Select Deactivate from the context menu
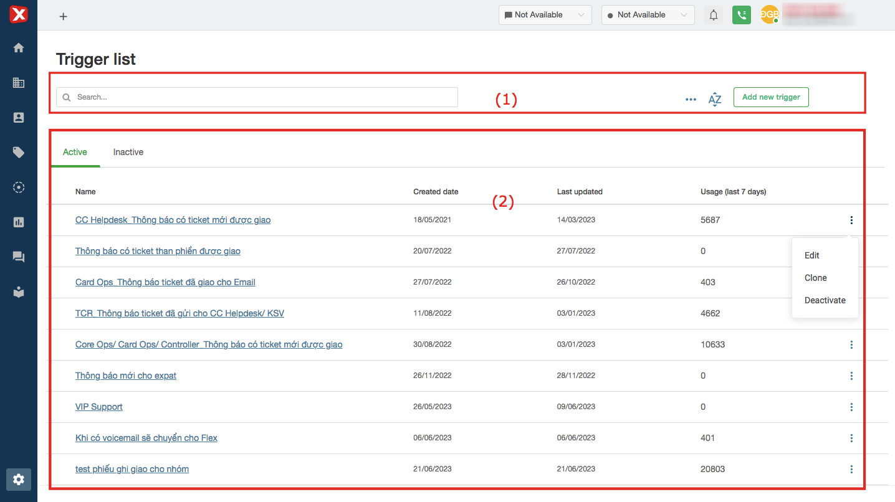 tap(825, 300)
